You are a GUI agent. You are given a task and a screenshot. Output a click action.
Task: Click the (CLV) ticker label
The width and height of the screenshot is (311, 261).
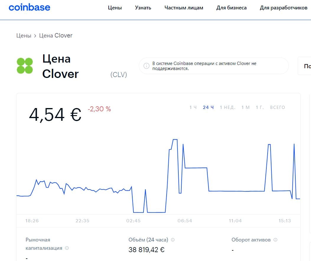tap(119, 75)
